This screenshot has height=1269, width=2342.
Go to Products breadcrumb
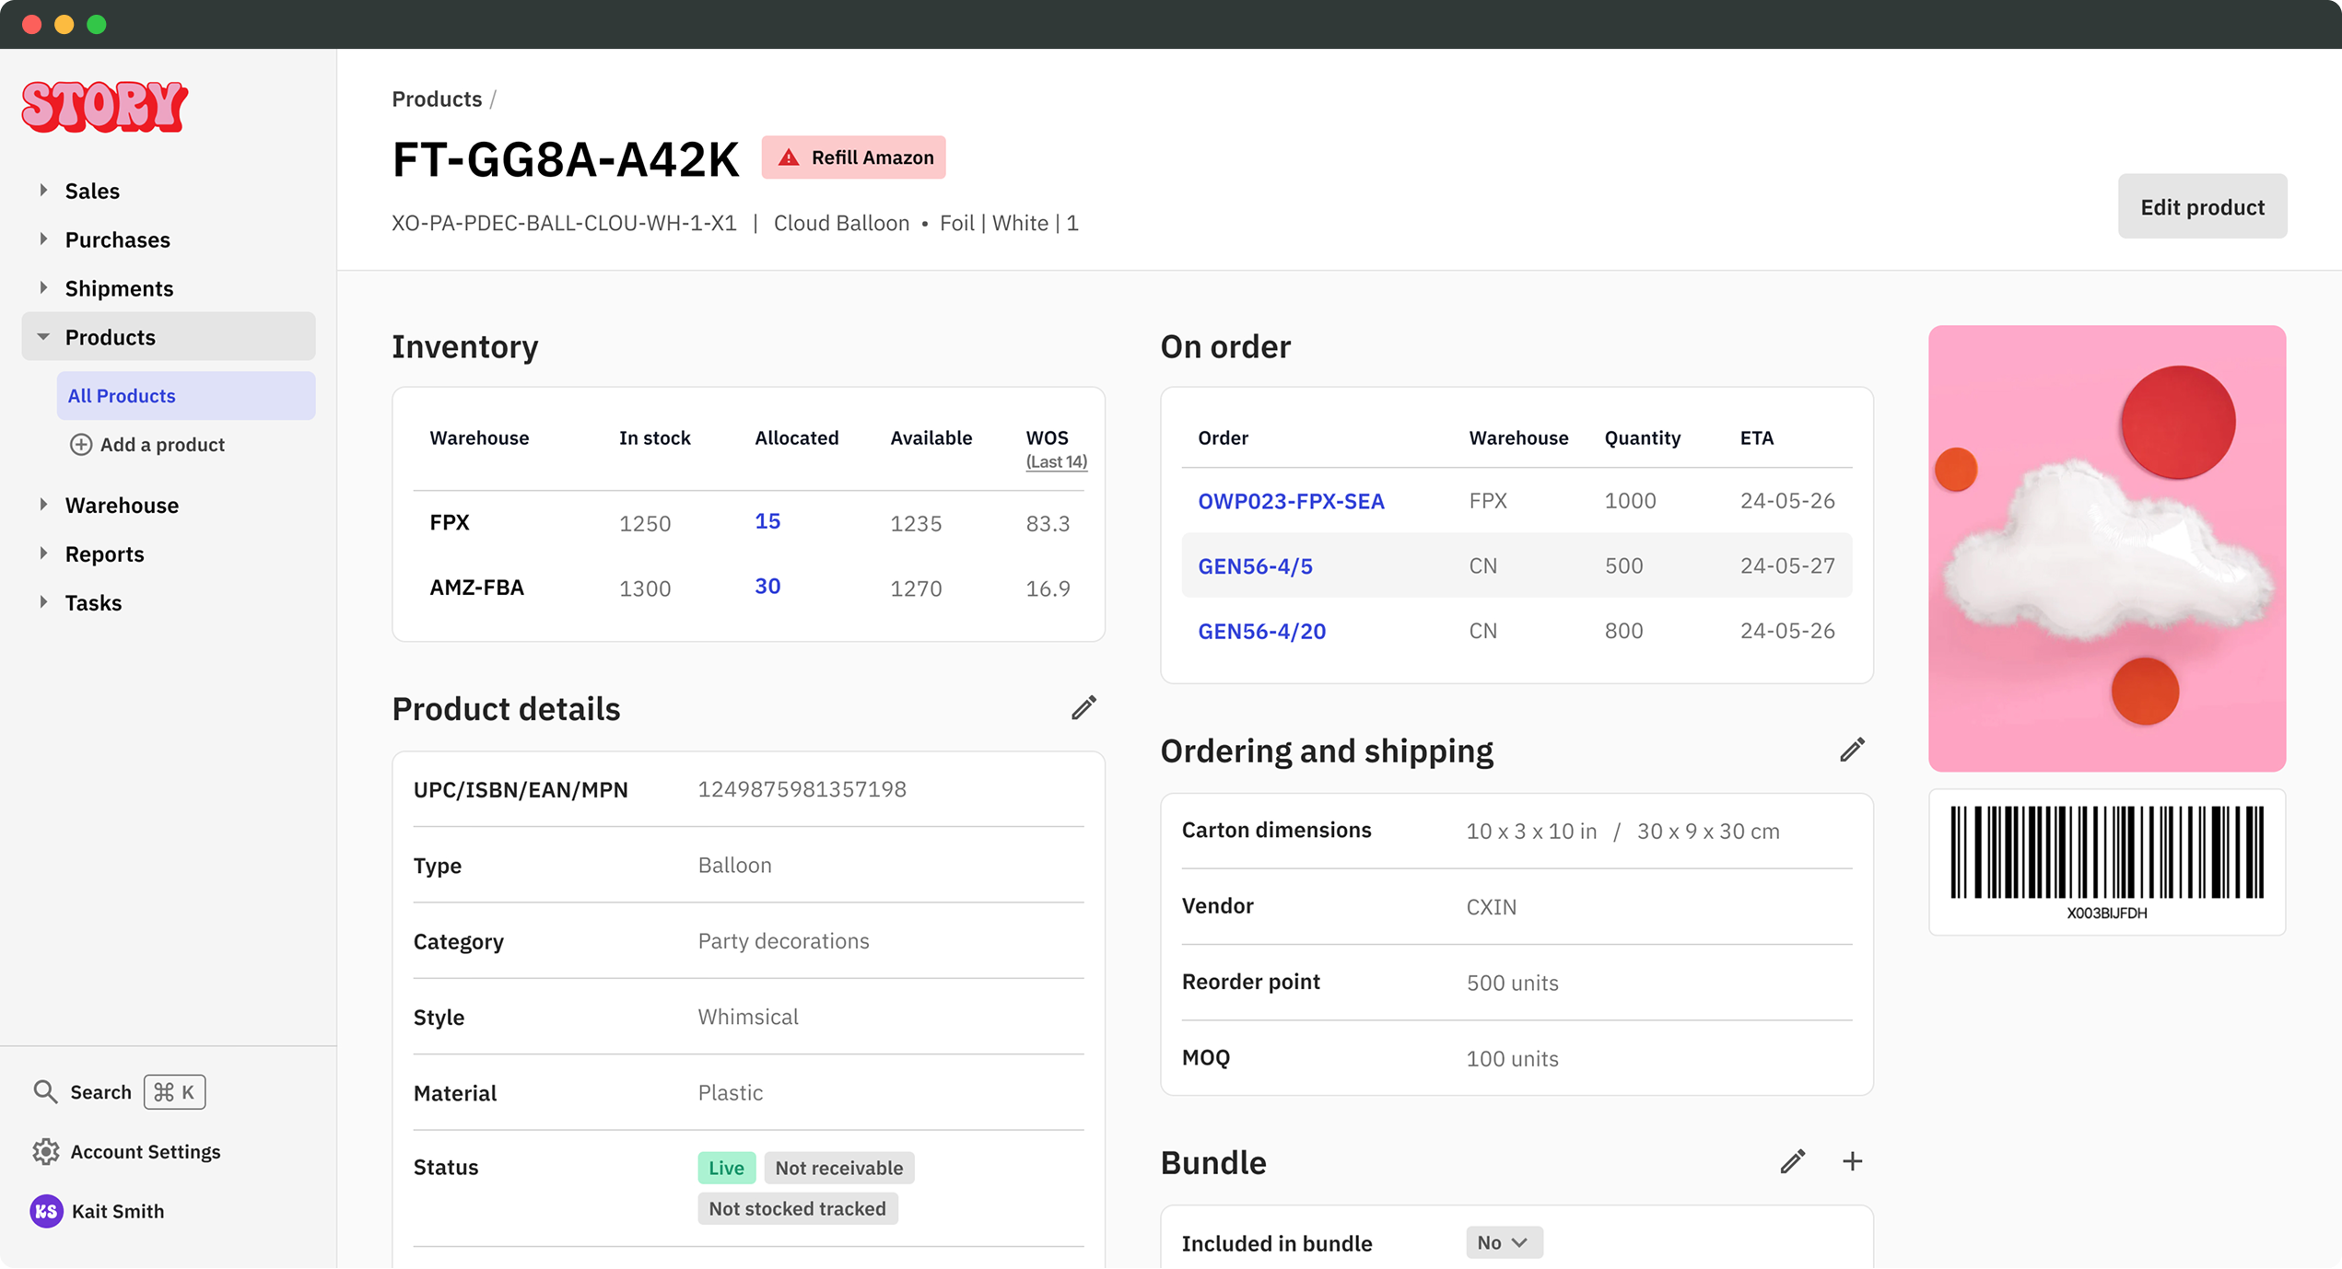(437, 99)
